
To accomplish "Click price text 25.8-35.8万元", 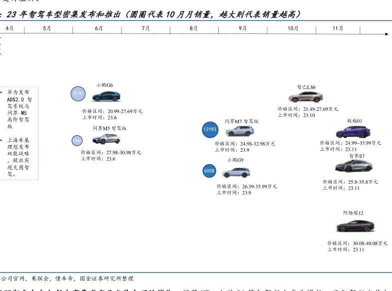I will (x=363, y=182).
